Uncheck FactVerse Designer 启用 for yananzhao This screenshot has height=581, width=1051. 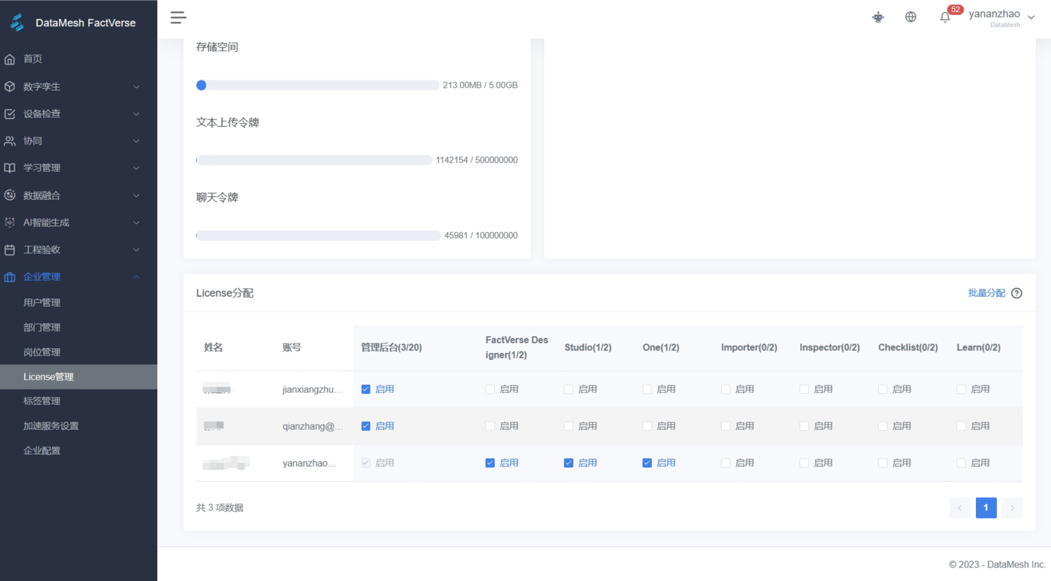(x=490, y=463)
